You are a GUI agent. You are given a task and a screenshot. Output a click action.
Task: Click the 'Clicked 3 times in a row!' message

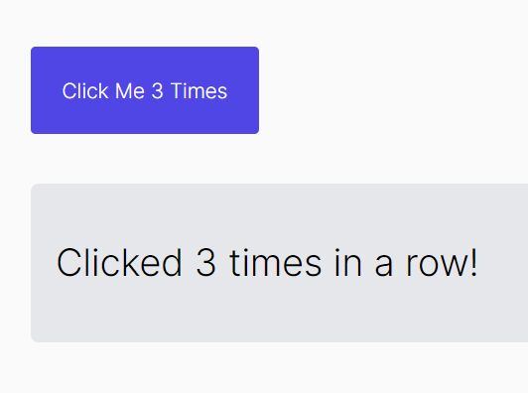click(x=267, y=262)
